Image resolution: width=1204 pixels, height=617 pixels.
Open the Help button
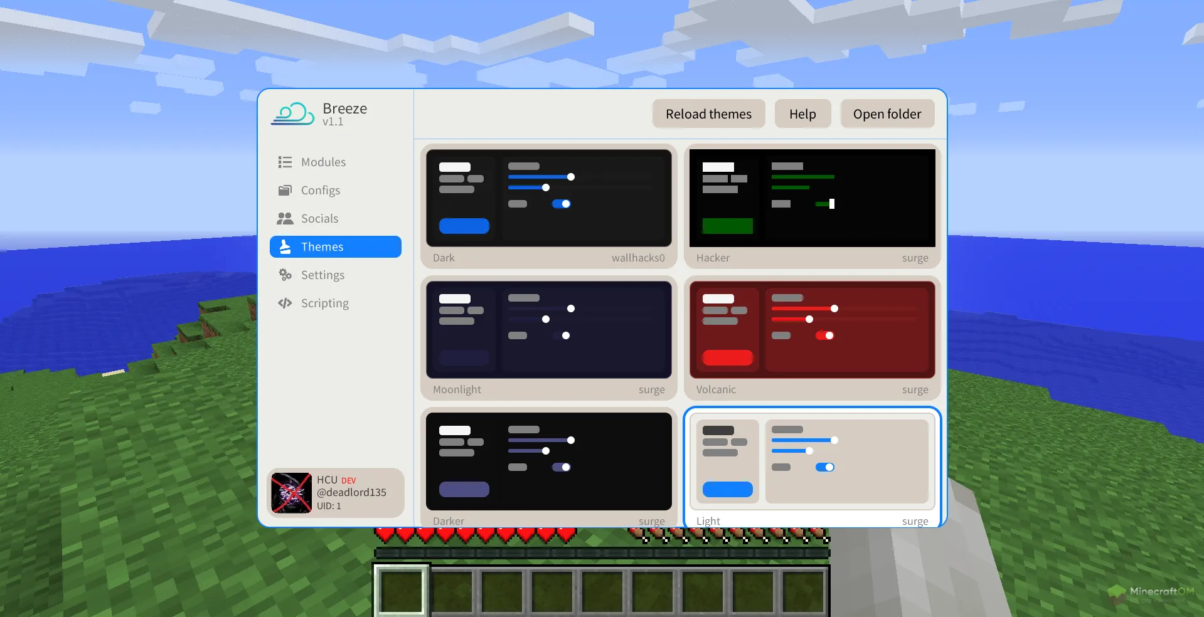click(x=802, y=114)
